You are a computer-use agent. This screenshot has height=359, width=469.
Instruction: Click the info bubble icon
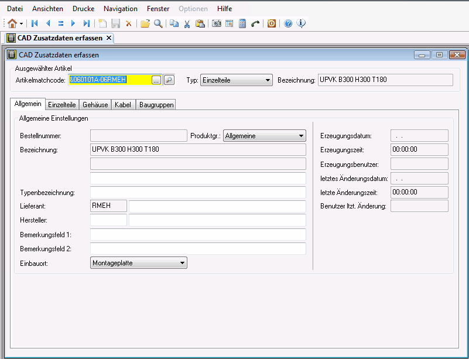(x=301, y=23)
